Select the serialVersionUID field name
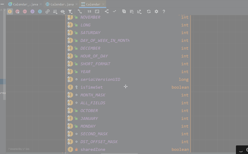The height and width of the screenshot is (154, 248). coord(100,80)
